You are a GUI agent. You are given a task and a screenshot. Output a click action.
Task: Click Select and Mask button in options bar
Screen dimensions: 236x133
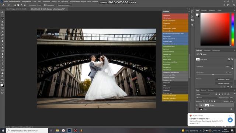(64, 5)
